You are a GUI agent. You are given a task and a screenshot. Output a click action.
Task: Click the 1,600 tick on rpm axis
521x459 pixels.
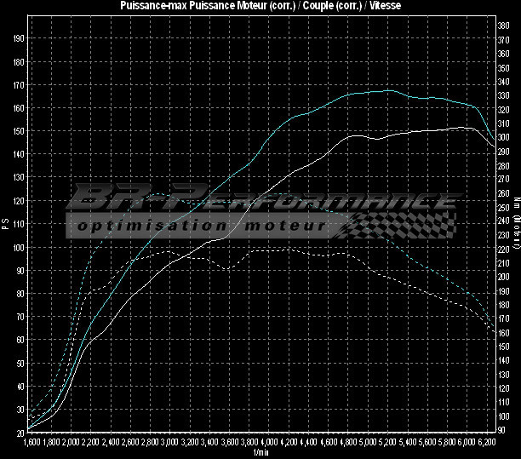pos(31,443)
